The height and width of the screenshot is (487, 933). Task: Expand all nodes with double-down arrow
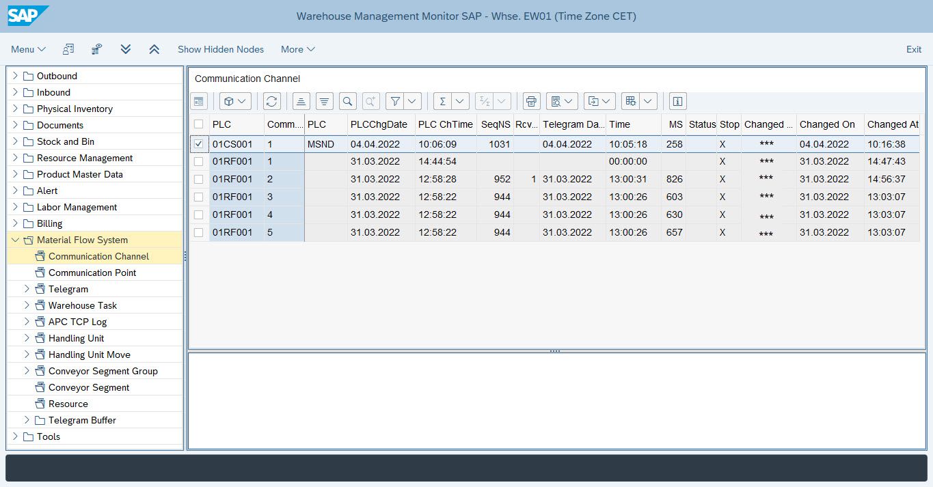coord(126,49)
